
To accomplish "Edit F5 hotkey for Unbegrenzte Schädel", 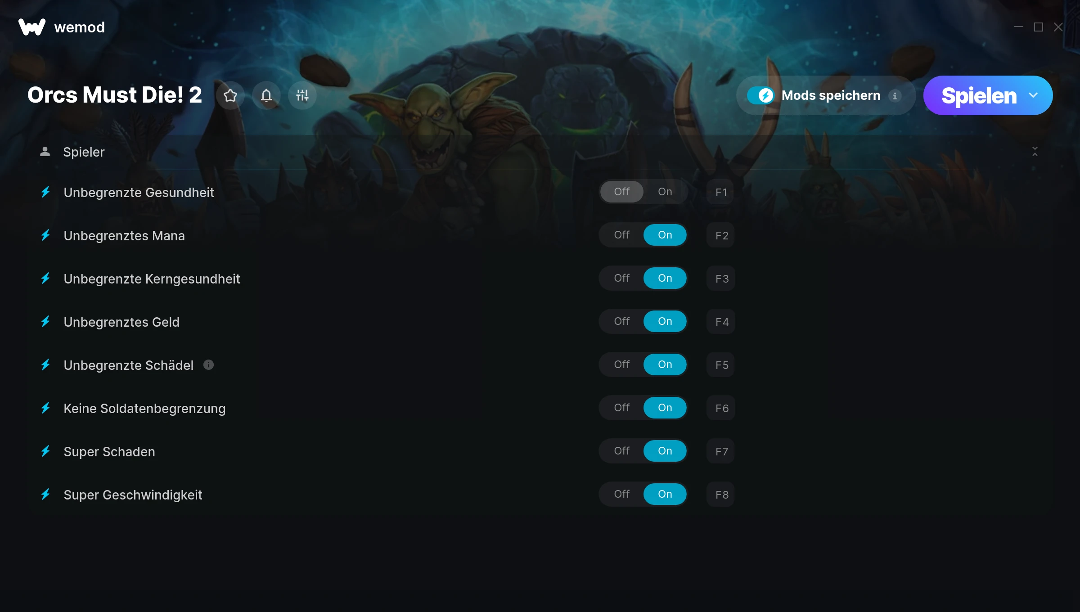I will (721, 365).
